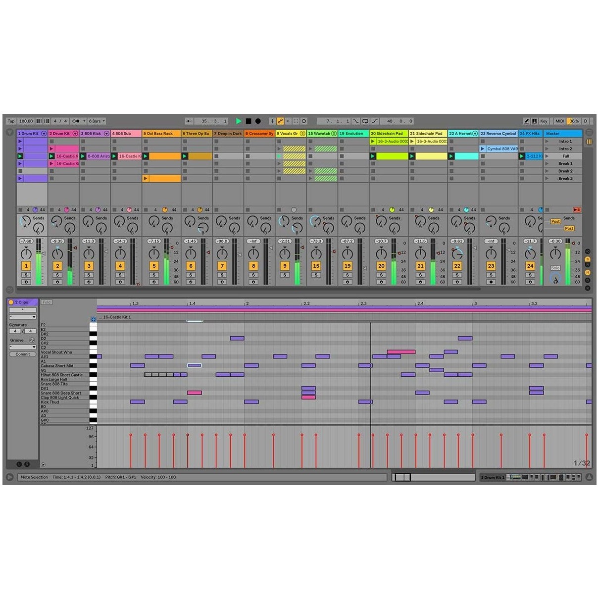The height and width of the screenshot is (599, 599).
Task: Deactivate track 9 Vocals with its number button
Action: coord(285,266)
